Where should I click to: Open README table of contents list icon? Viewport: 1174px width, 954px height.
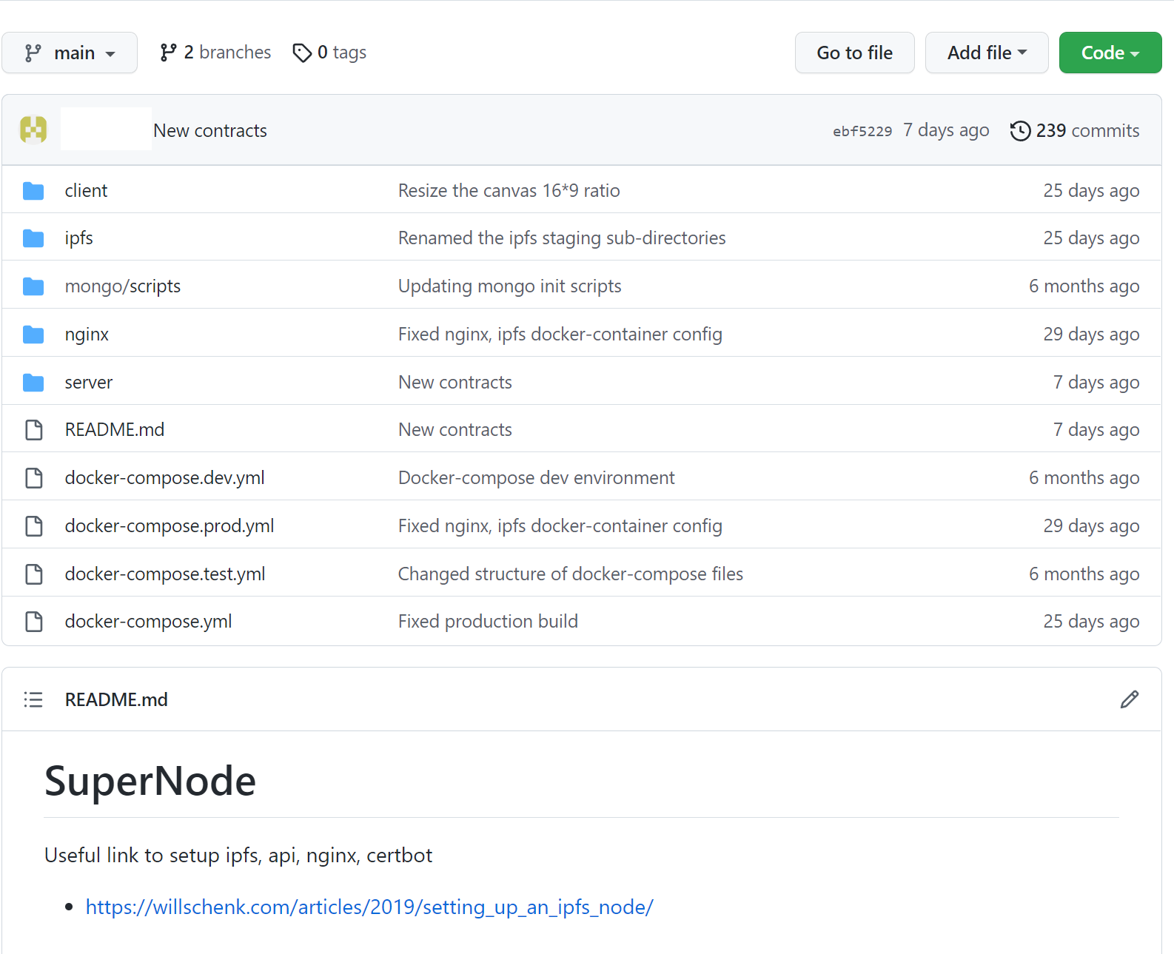click(33, 699)
